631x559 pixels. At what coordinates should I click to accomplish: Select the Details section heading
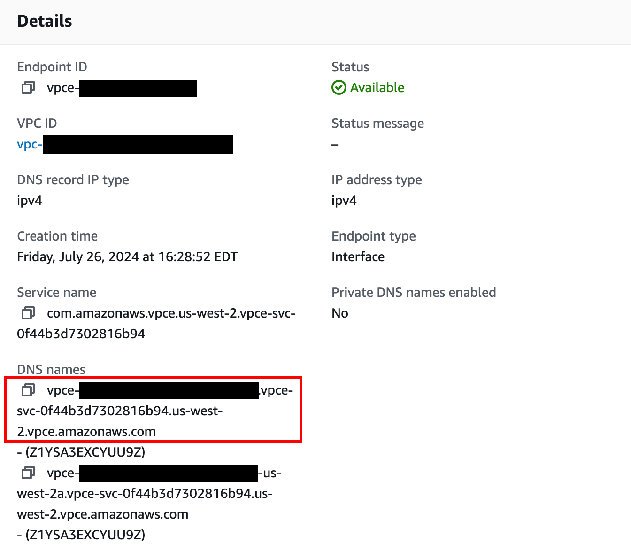[x=44, y=21]
